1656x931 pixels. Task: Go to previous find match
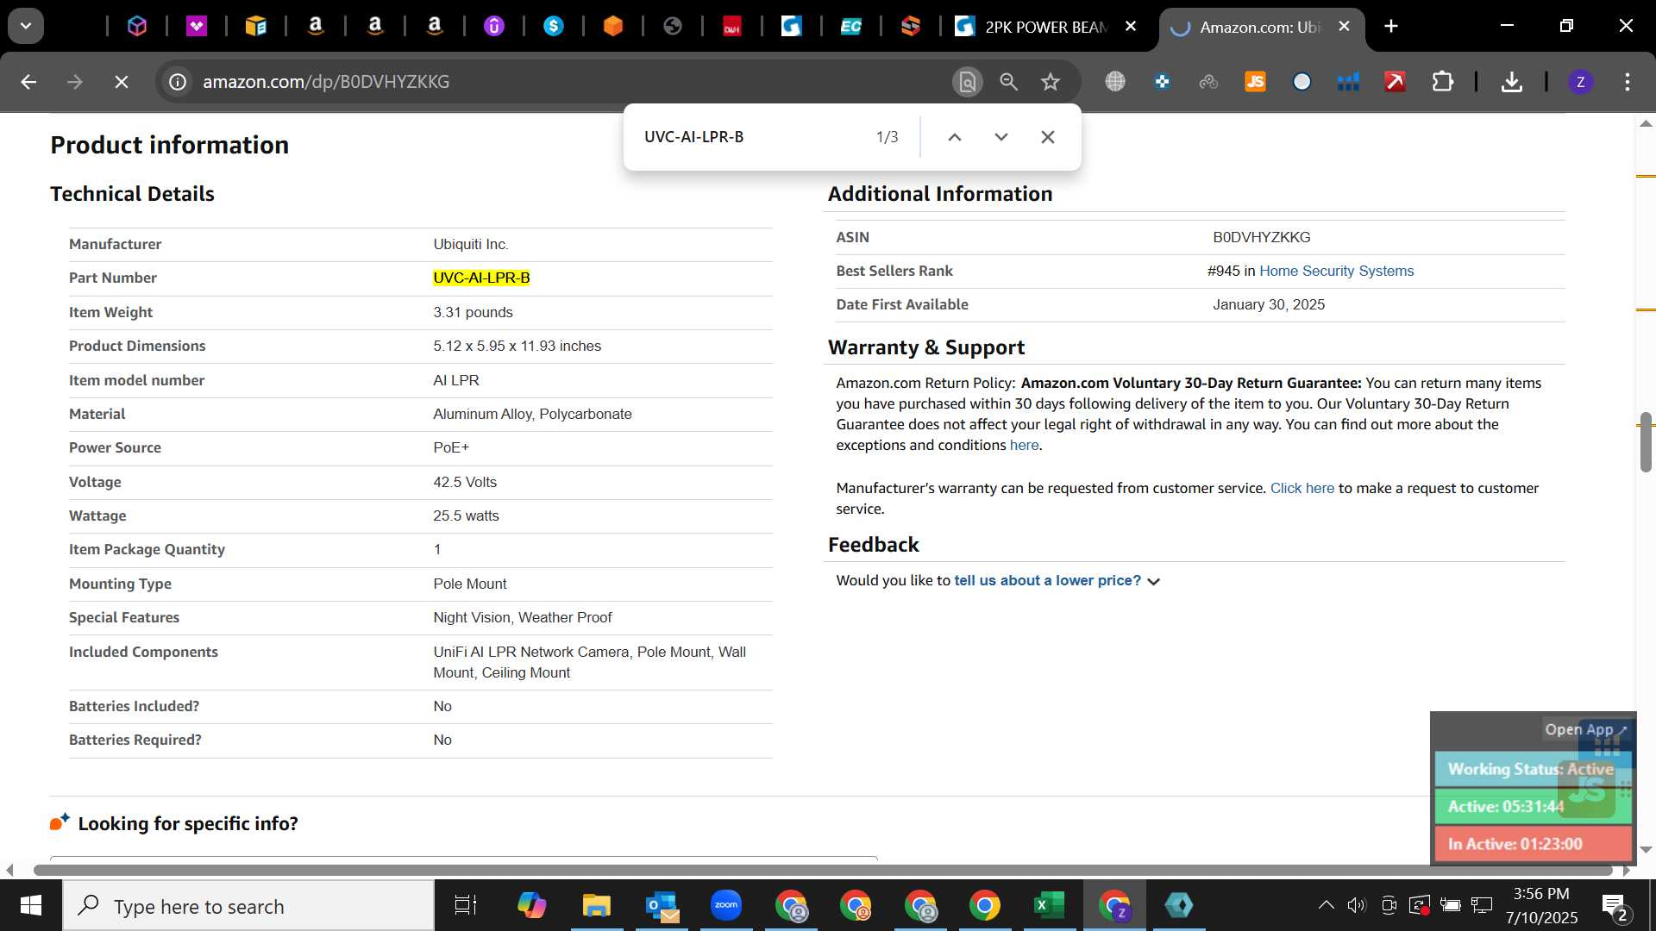(955, 137)
